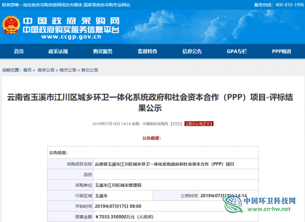The width and height of the screenshot is (305, 222).
Task: Open the PPP频道 channel
Action: [x=281, y=51]
